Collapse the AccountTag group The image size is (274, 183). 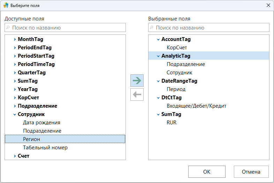click(158, 39)
